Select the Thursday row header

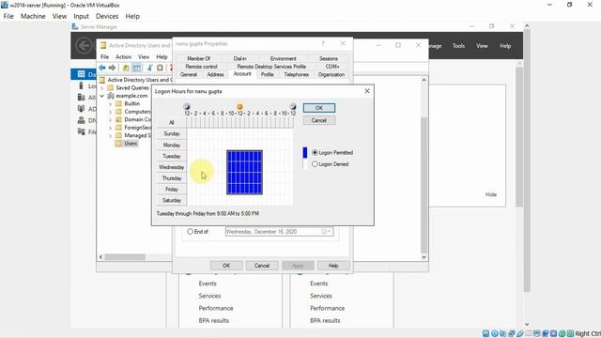[x=171, y=178]
